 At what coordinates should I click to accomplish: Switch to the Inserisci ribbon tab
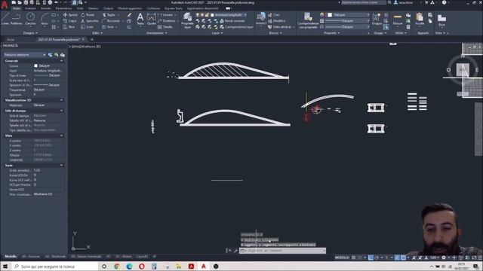(30, 8)
